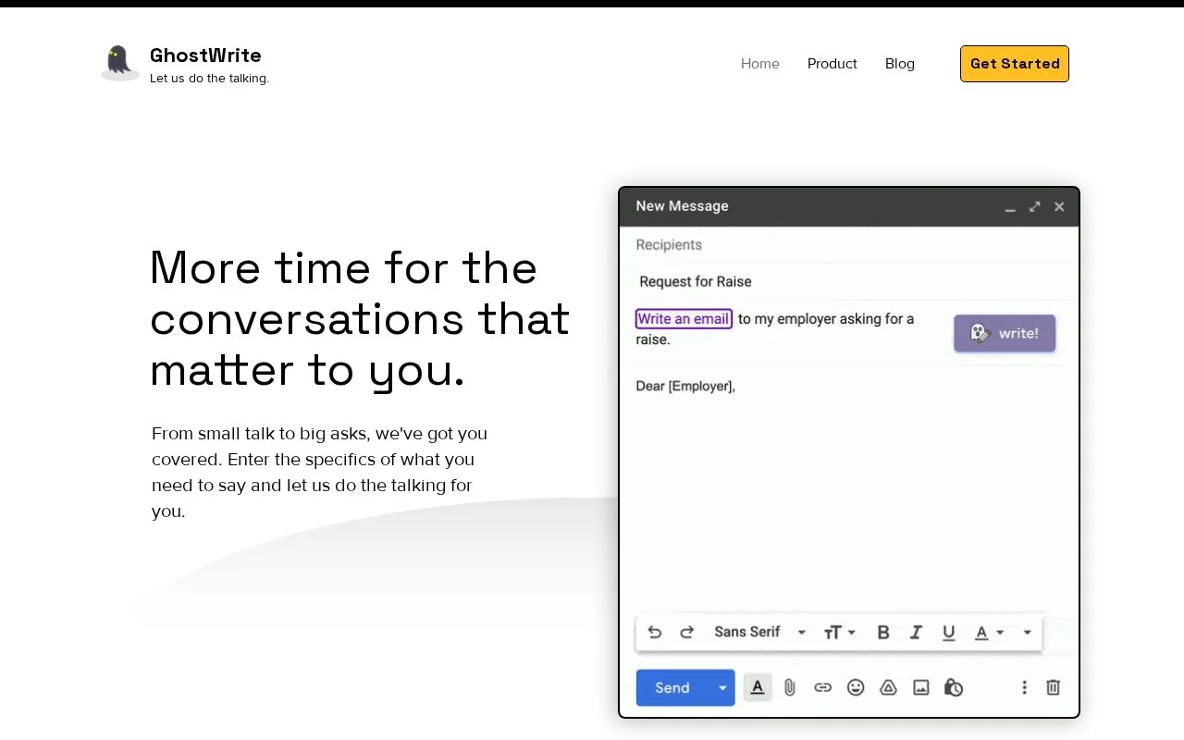Open the Product nav item

[x=832, y=64]
